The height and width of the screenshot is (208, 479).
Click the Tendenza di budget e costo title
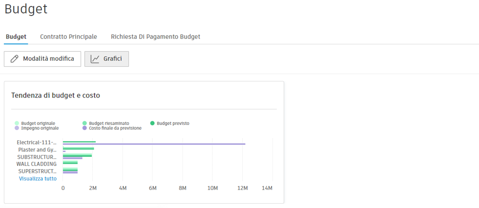coord(56,95)
